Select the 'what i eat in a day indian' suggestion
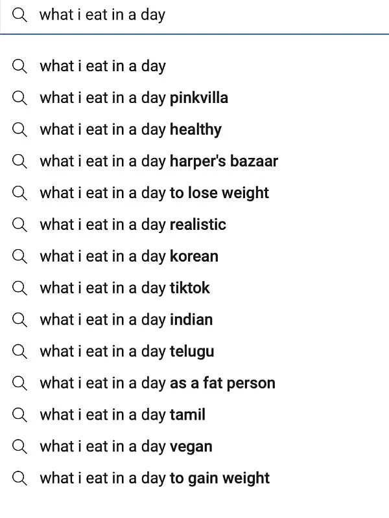The width and height of the screenshot is (389, 518). pos(126,320)
